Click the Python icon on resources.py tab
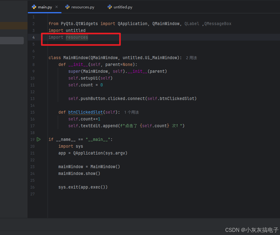The height and width of the screenshot is (235, 280). pos(67,7)
